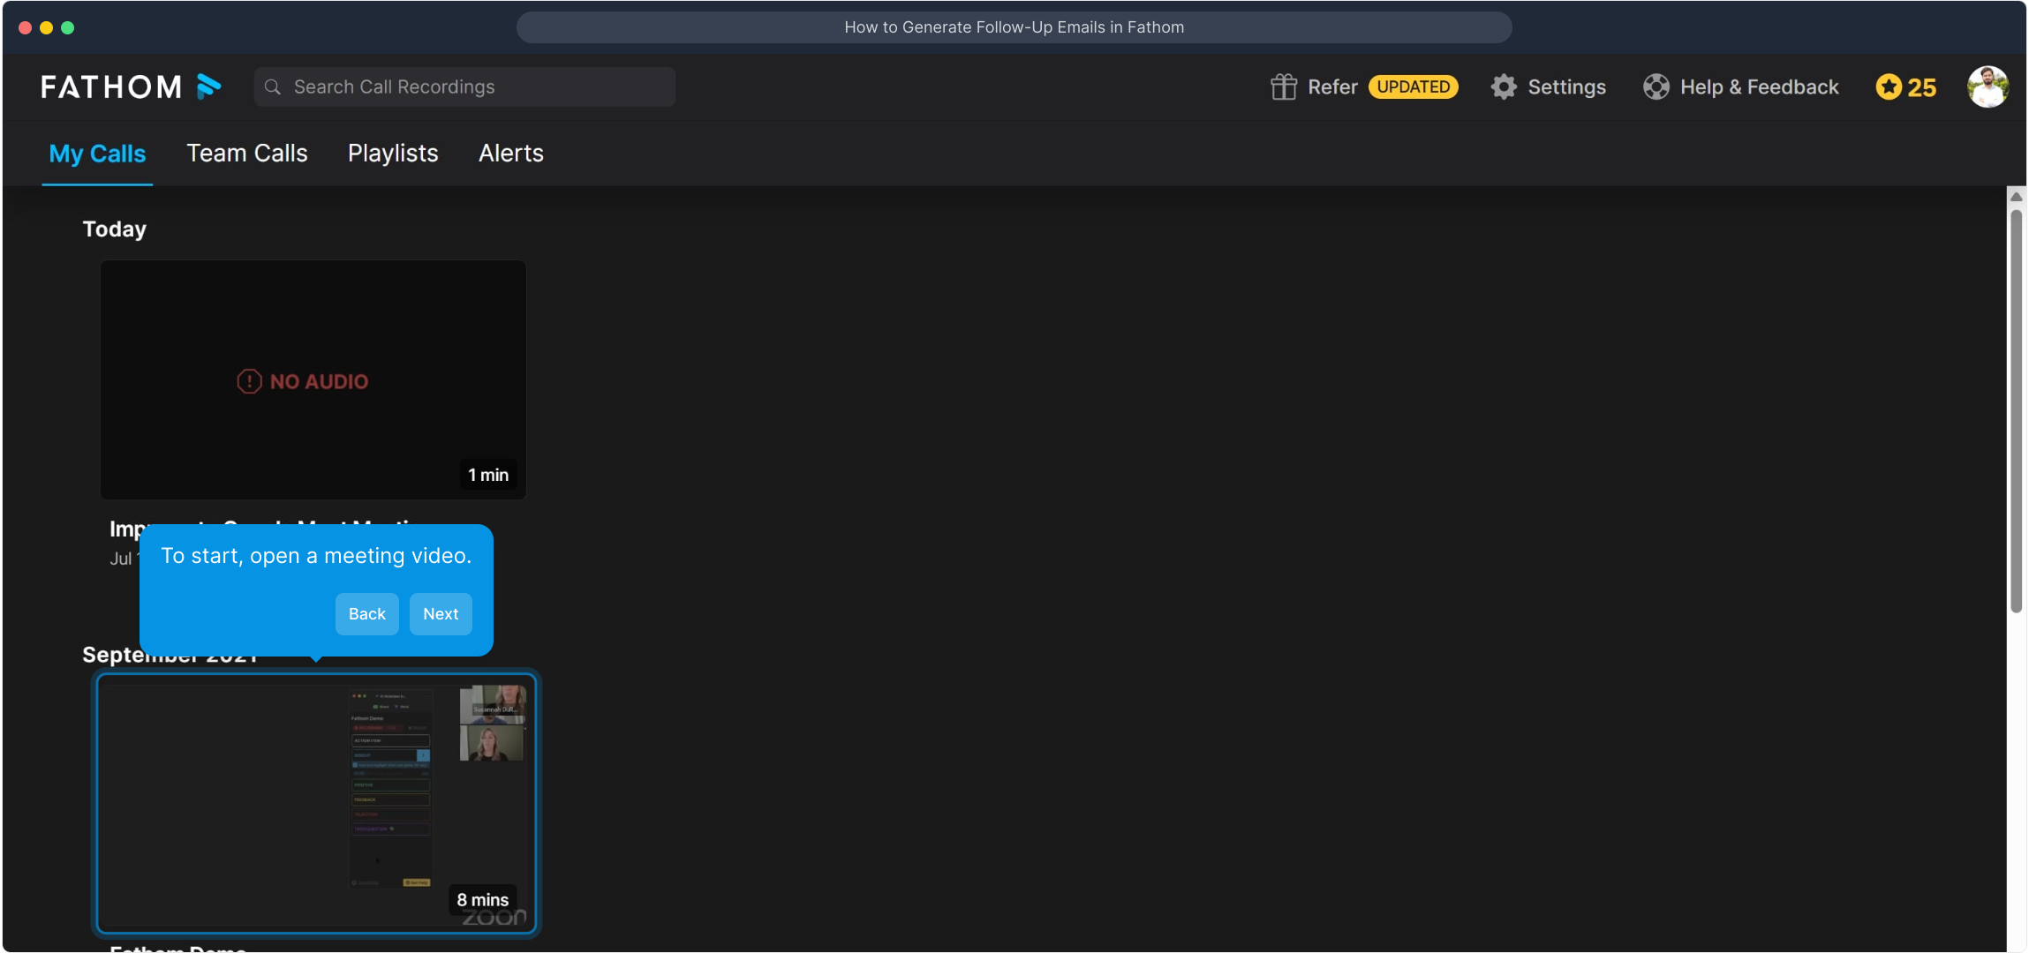Click the Settings label
The image size is (2029, 953).
tap(1566, 86)
